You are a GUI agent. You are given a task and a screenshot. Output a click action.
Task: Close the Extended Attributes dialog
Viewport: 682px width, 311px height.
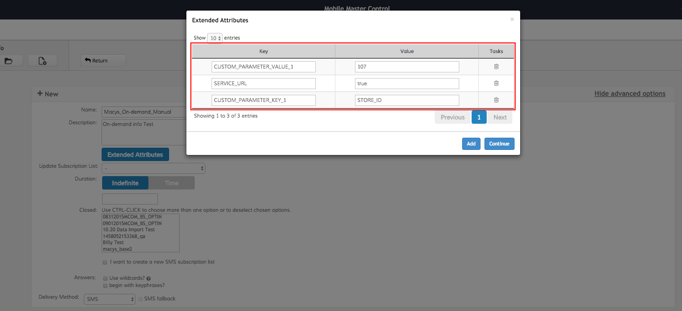tap(512, 20)
